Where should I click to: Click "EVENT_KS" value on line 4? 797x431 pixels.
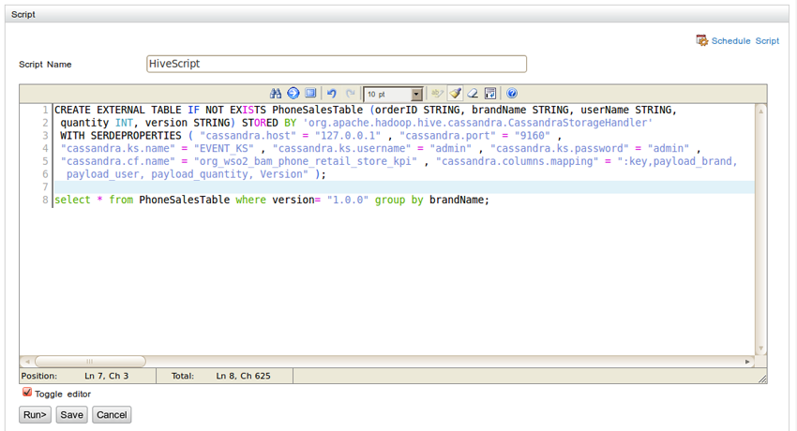click(x=224, y=149)
